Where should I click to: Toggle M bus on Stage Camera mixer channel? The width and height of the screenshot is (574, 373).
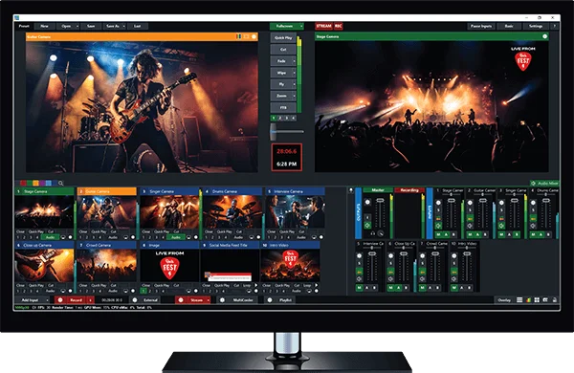point(438,234)
